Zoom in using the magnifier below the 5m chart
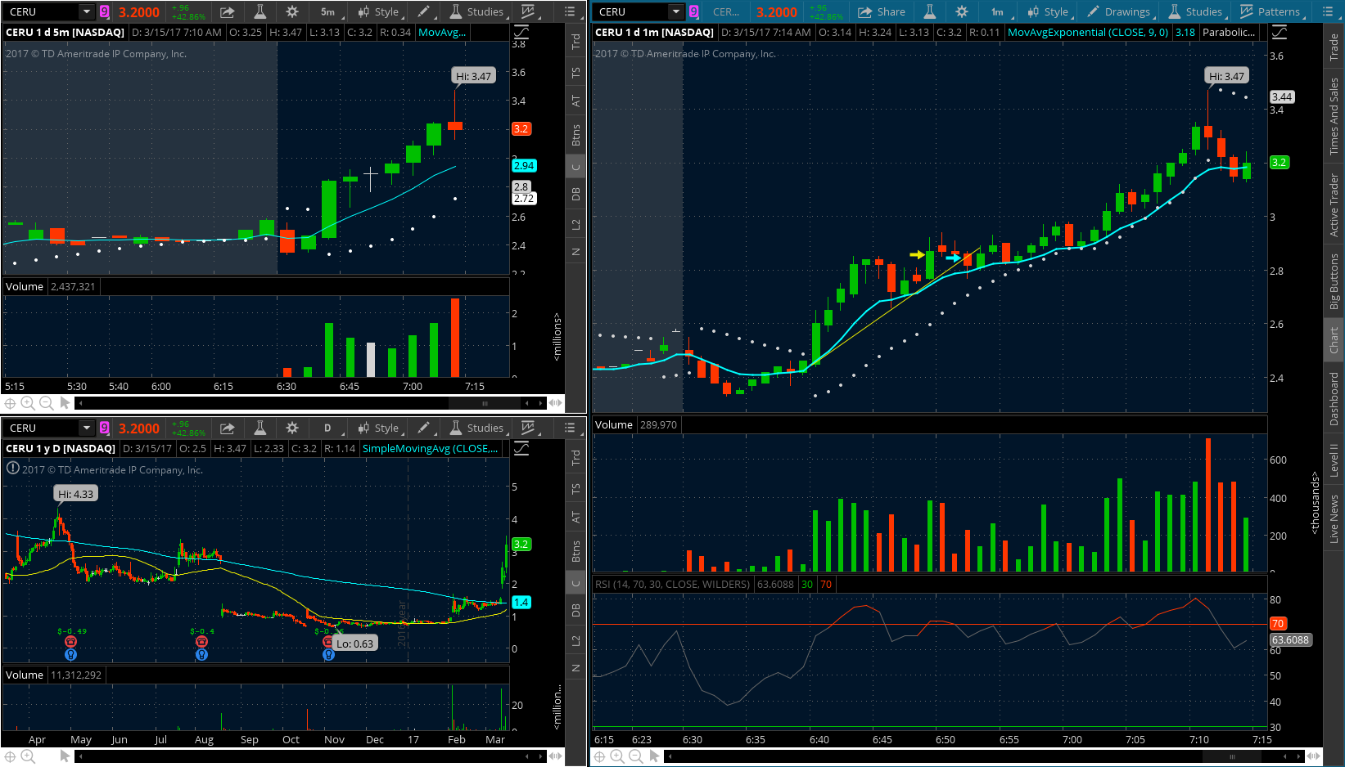This screenshot has width=1345, height=767. click(x=28, y=403)
